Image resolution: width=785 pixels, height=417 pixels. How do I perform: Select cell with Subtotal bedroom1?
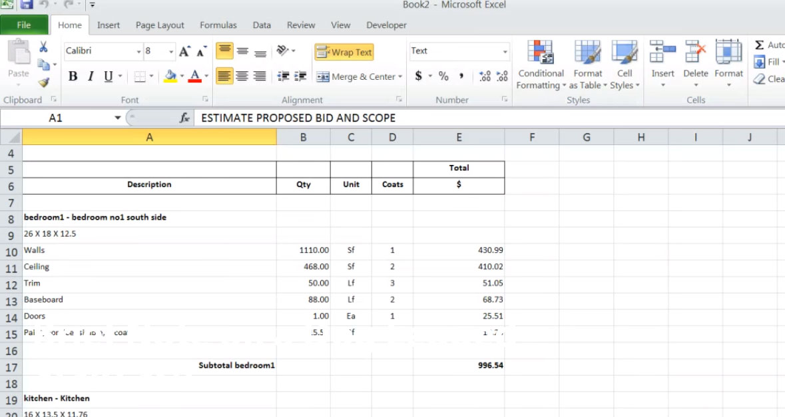pyautogui.click(x=149, y=366)
